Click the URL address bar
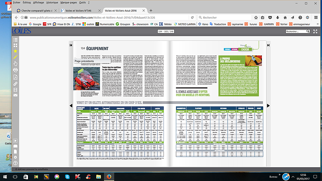Screen dimensions: 322x181 click(109, 18)
